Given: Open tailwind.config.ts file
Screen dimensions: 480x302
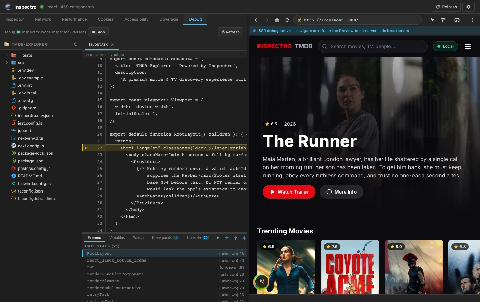Looking at the screenshot, I should [41, 183].
